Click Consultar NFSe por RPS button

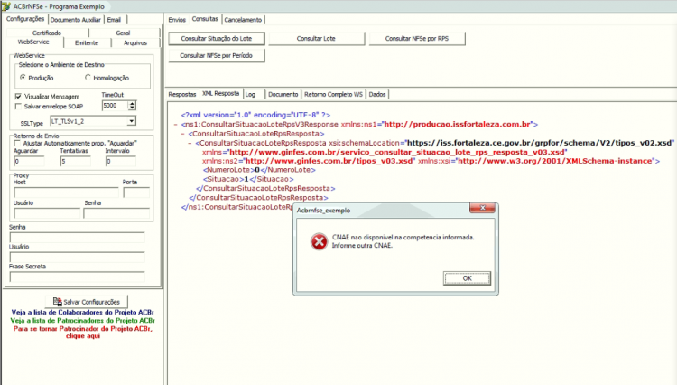417,39
